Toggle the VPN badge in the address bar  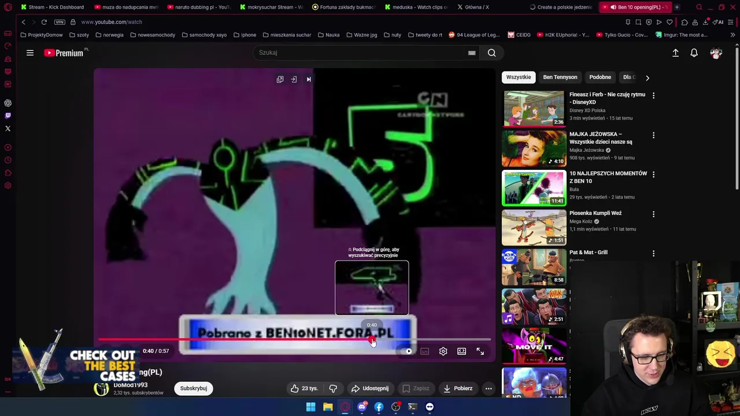(60, 22)
